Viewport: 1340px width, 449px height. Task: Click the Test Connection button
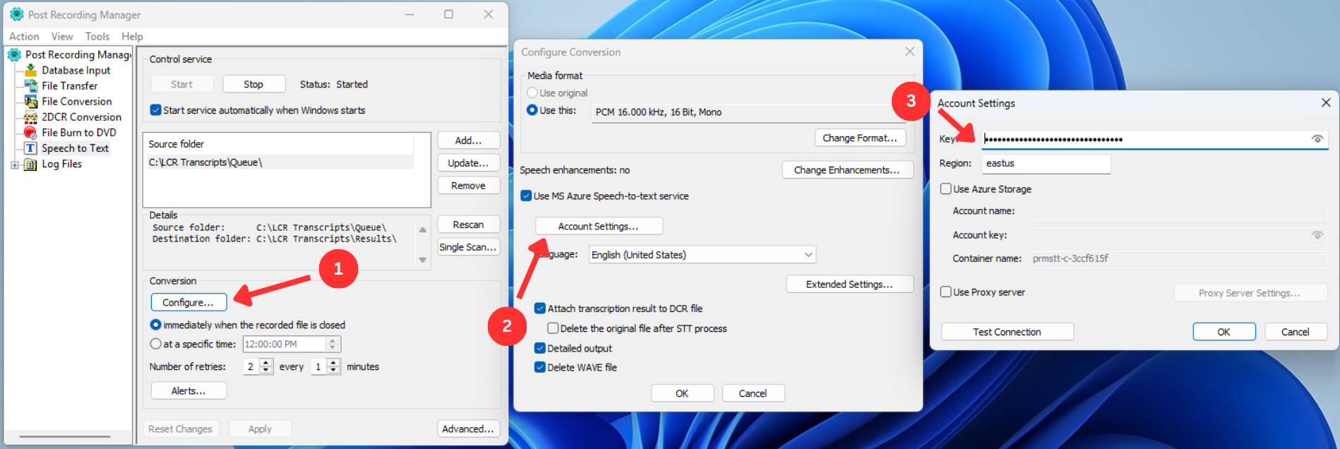click(x=1007, y=332)
